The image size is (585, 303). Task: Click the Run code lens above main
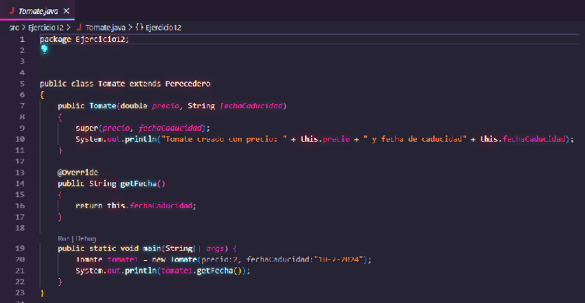[x=63, y=238]
